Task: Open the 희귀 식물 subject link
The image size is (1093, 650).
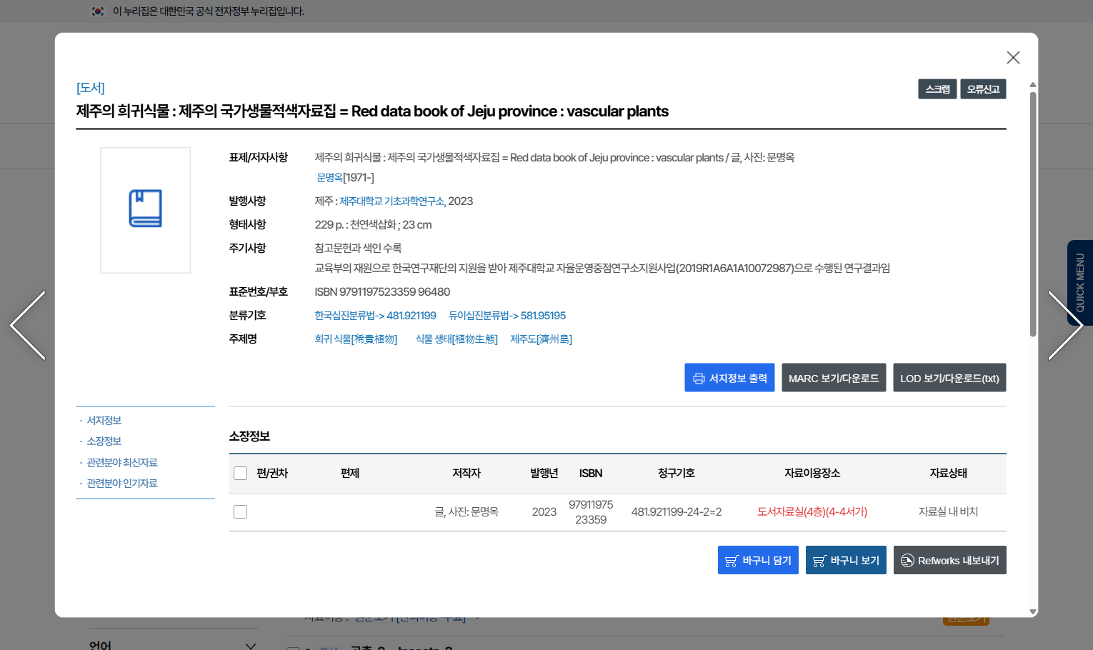Action: click(356, 339)
